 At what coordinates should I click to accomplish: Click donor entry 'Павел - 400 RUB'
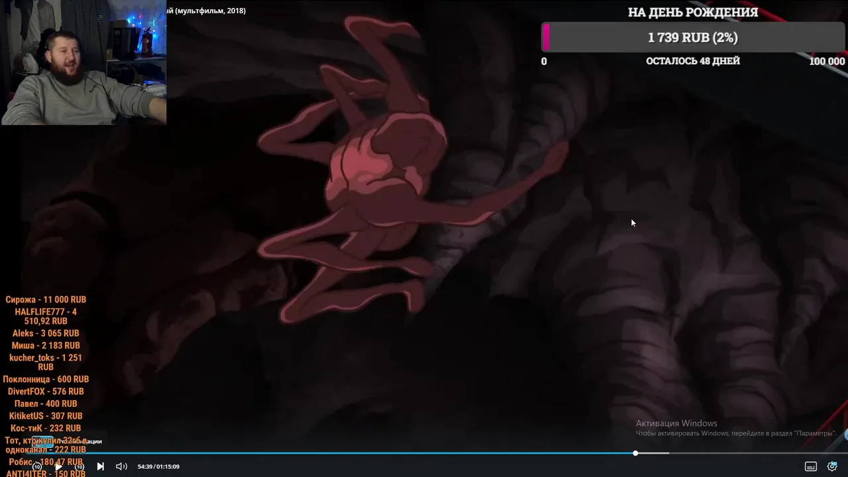coord(46,403)
